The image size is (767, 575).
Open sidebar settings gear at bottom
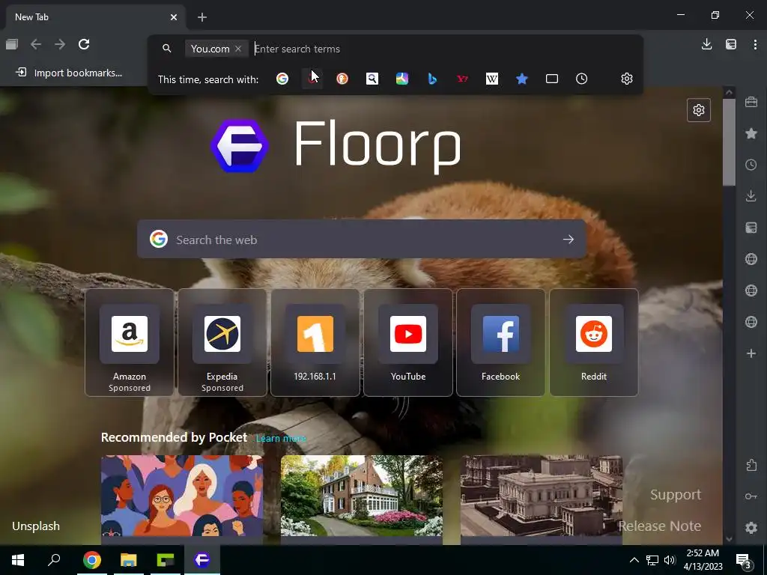click(x=751, y=528)
